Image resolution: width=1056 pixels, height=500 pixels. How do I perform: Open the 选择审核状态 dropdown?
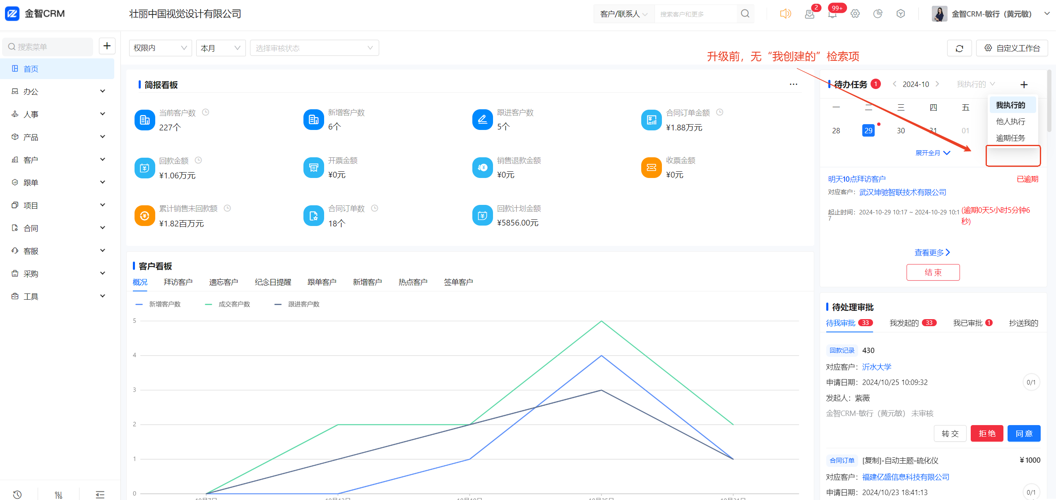point(314,48)
